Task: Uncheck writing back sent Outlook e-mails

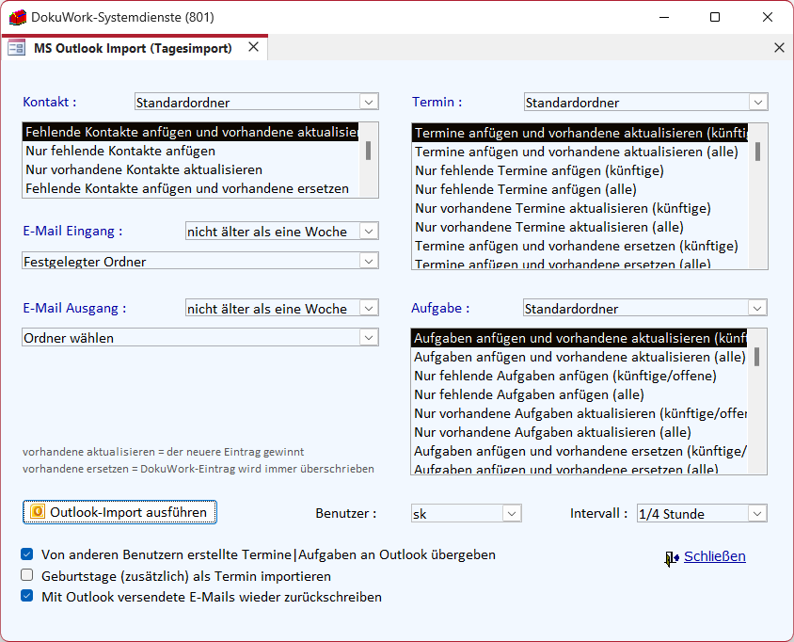Action: click(x=27, y=597)
